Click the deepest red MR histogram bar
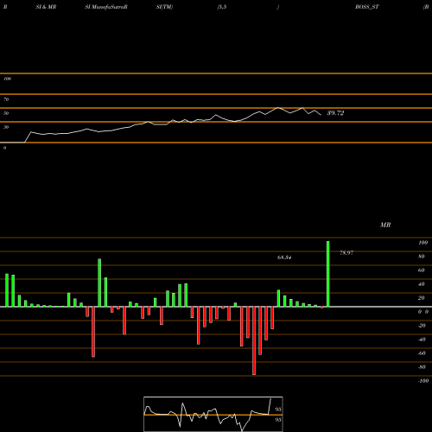The height and width of the screenshot is (432, 432). [254, 340]
